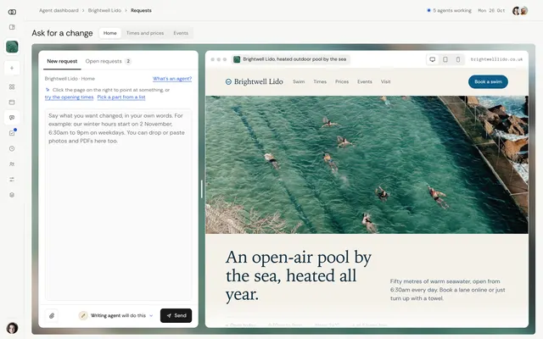Screen dimensions: 543x339
Task: Click the plus icon to add project
Action: coord(12,68)
